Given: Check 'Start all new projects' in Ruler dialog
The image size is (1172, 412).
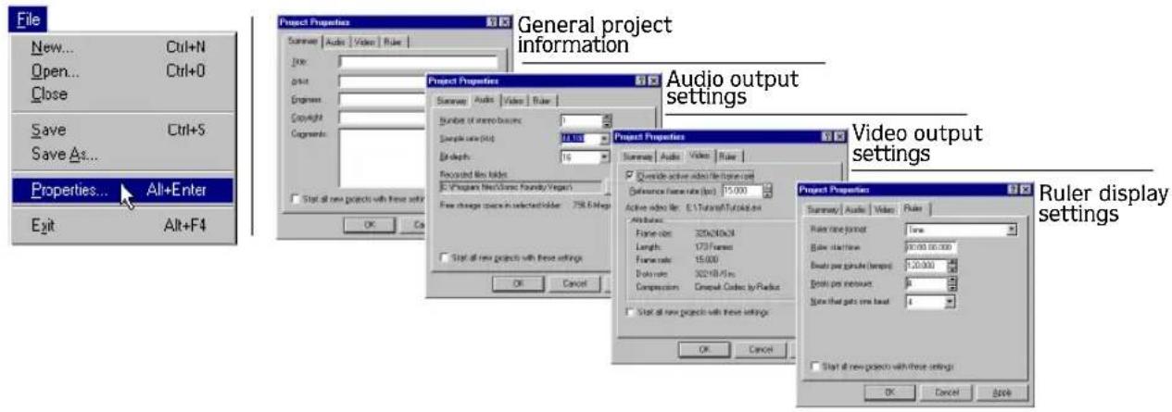Looking at the screenshot, I should 815,367.
